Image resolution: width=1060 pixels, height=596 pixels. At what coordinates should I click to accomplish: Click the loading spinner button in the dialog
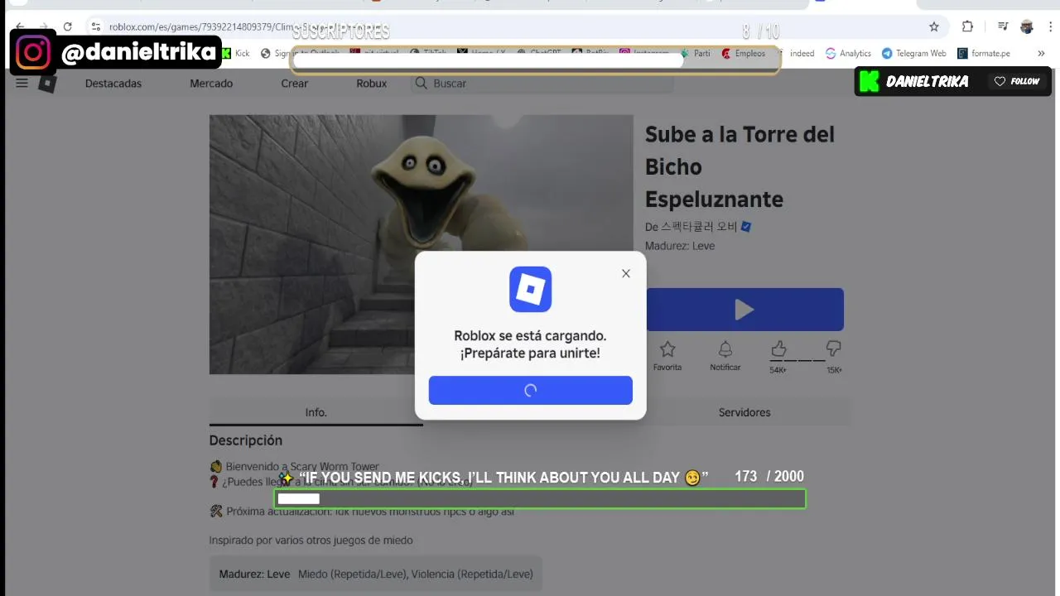[x=531, y=391]
